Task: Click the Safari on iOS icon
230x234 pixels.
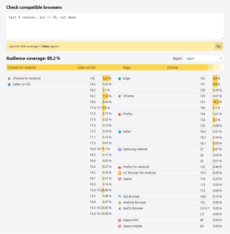Action: pyautogui.click(x=9, y=84)
